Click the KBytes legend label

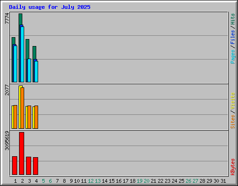tap(232, 167)
